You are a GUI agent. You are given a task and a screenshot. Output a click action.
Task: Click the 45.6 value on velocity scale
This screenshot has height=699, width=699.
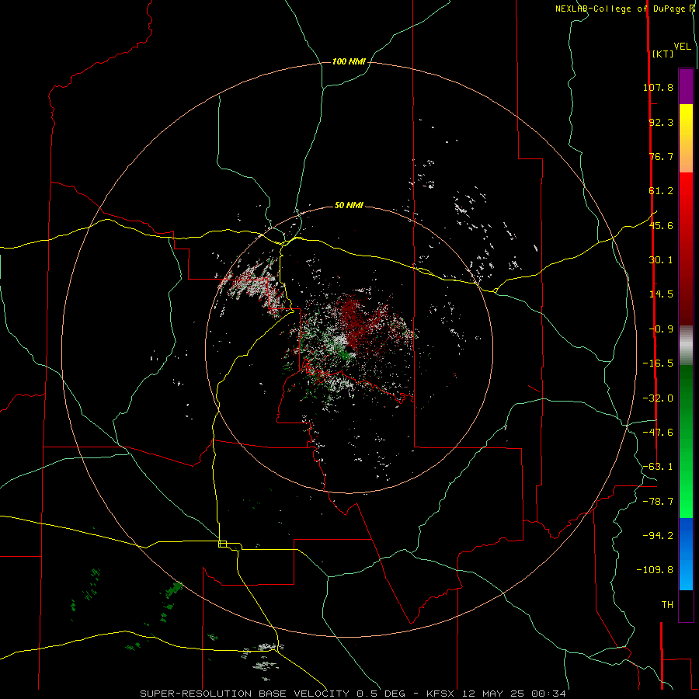[661, 225]
